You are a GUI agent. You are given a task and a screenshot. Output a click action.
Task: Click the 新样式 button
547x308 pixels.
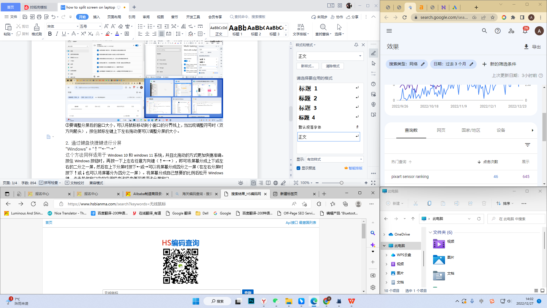[x=307, y=66]
